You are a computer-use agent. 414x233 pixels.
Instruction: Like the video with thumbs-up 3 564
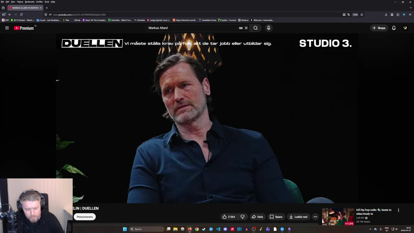[229, 217]
